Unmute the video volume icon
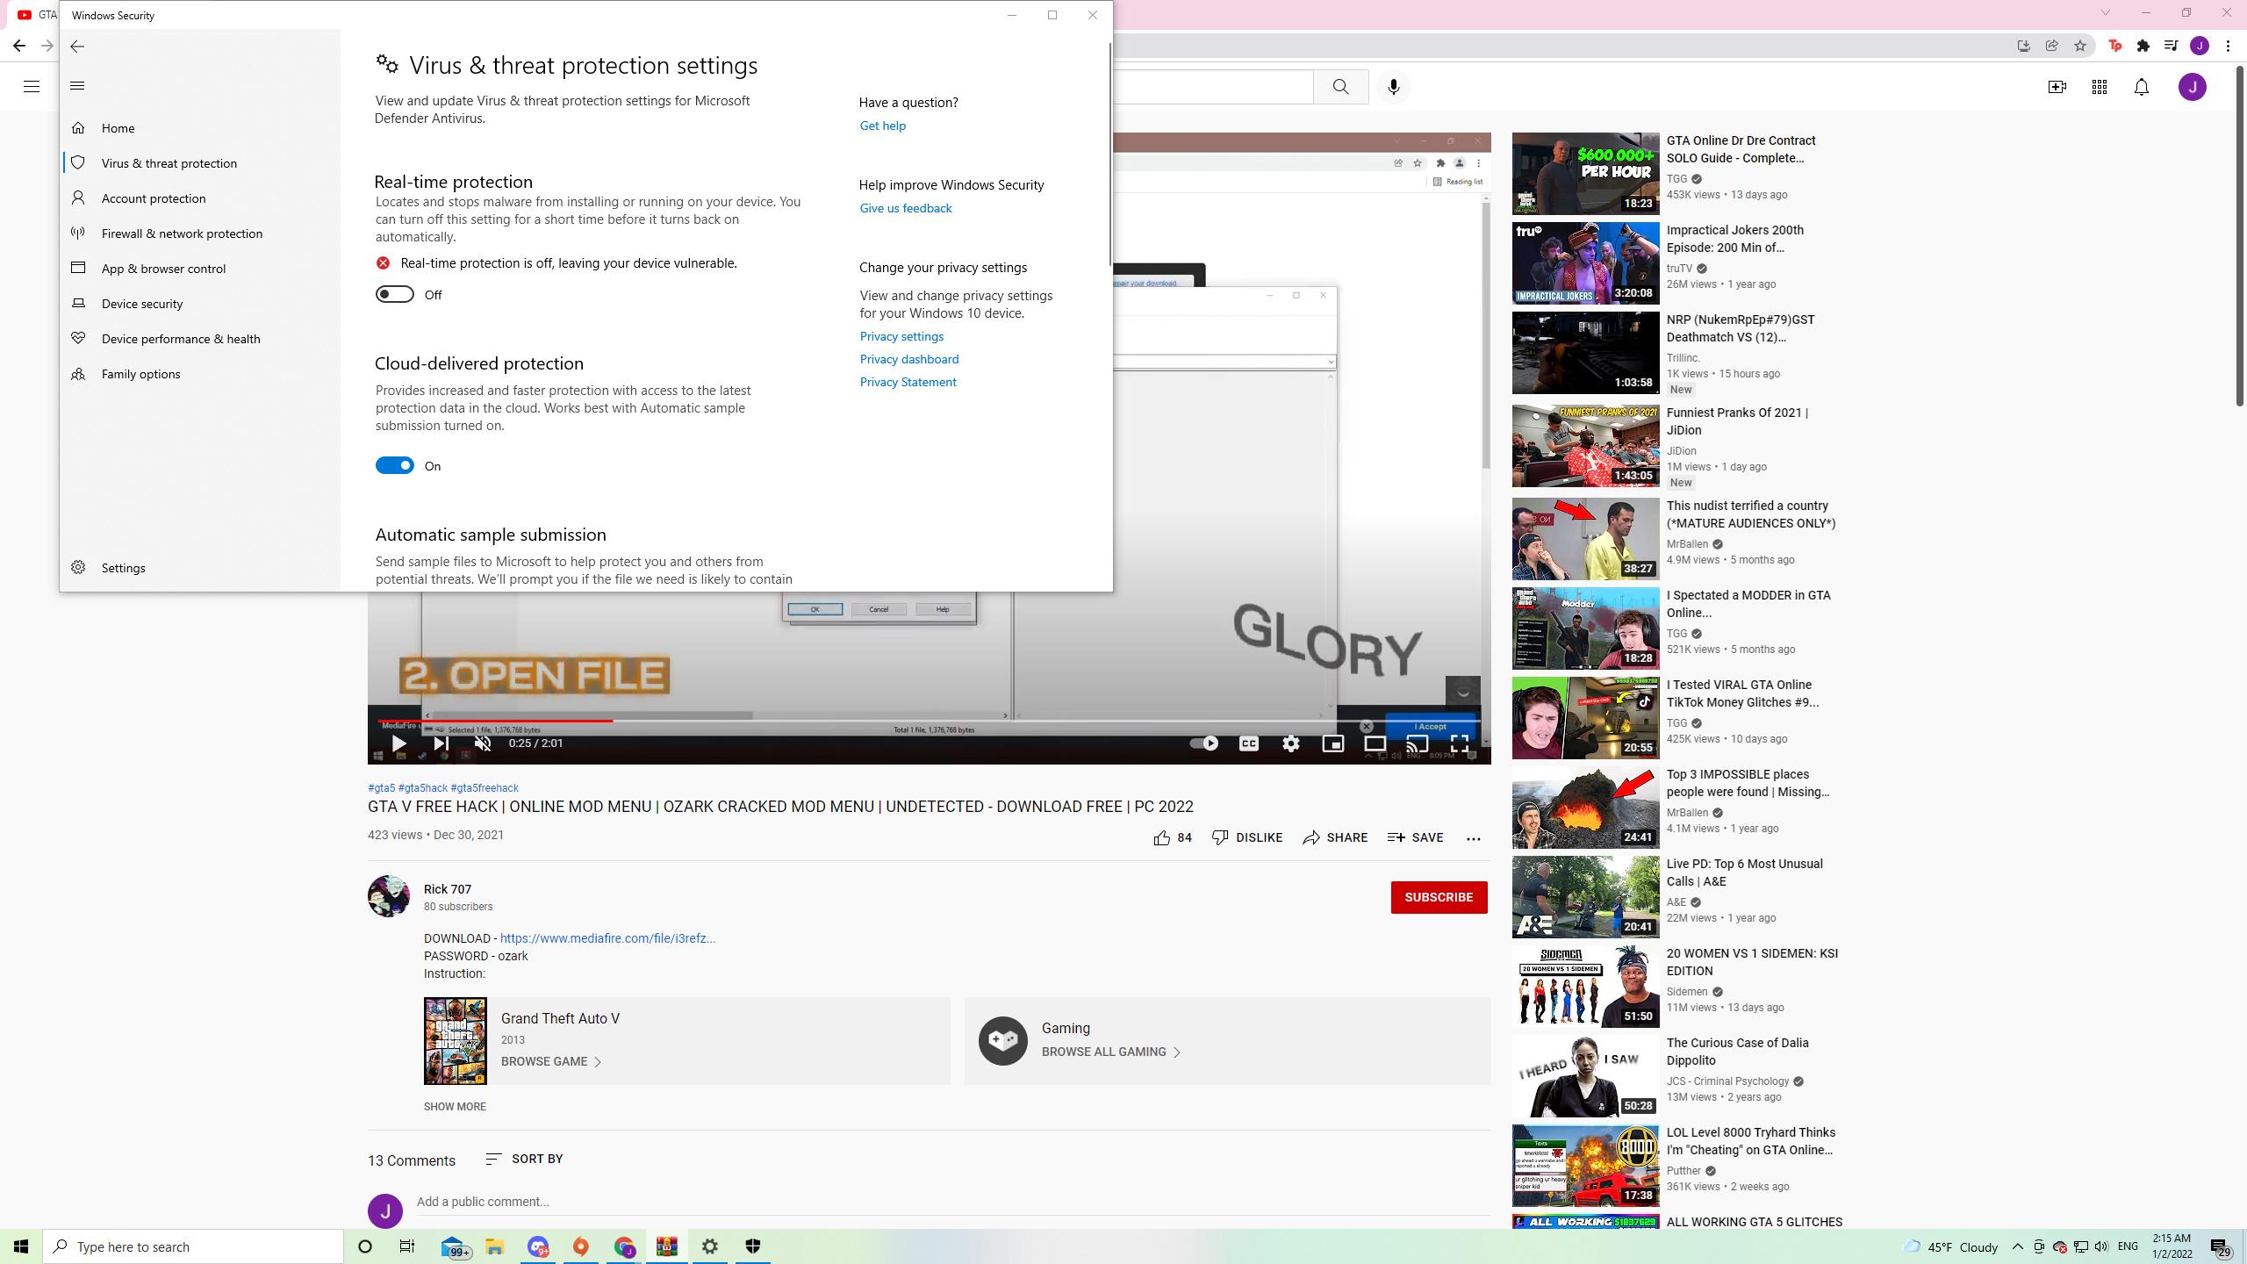The width and height of the screenshot is (2247, 1264). pos(483,743)
